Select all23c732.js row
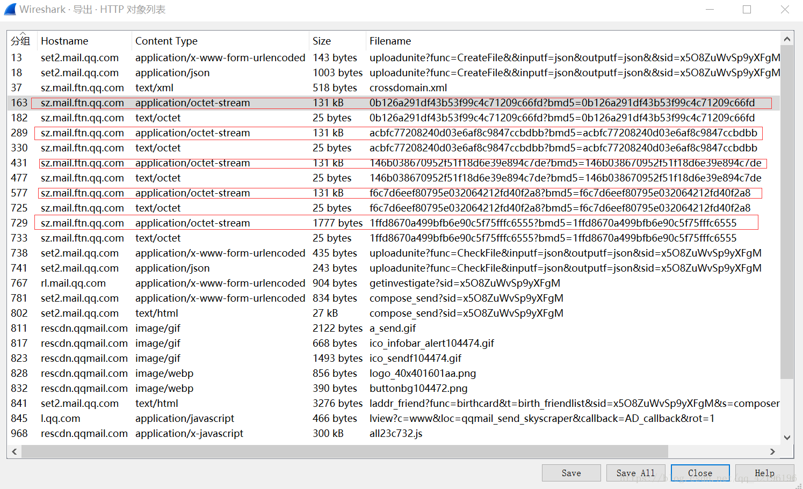 point(394,433)
